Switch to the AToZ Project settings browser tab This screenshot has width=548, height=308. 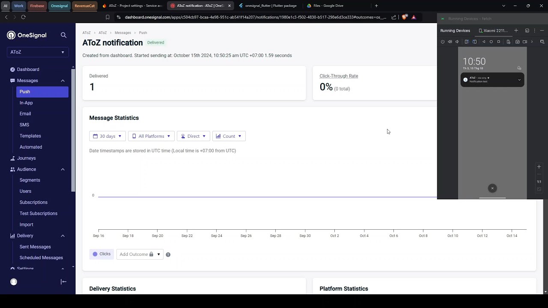coord(132,6)
